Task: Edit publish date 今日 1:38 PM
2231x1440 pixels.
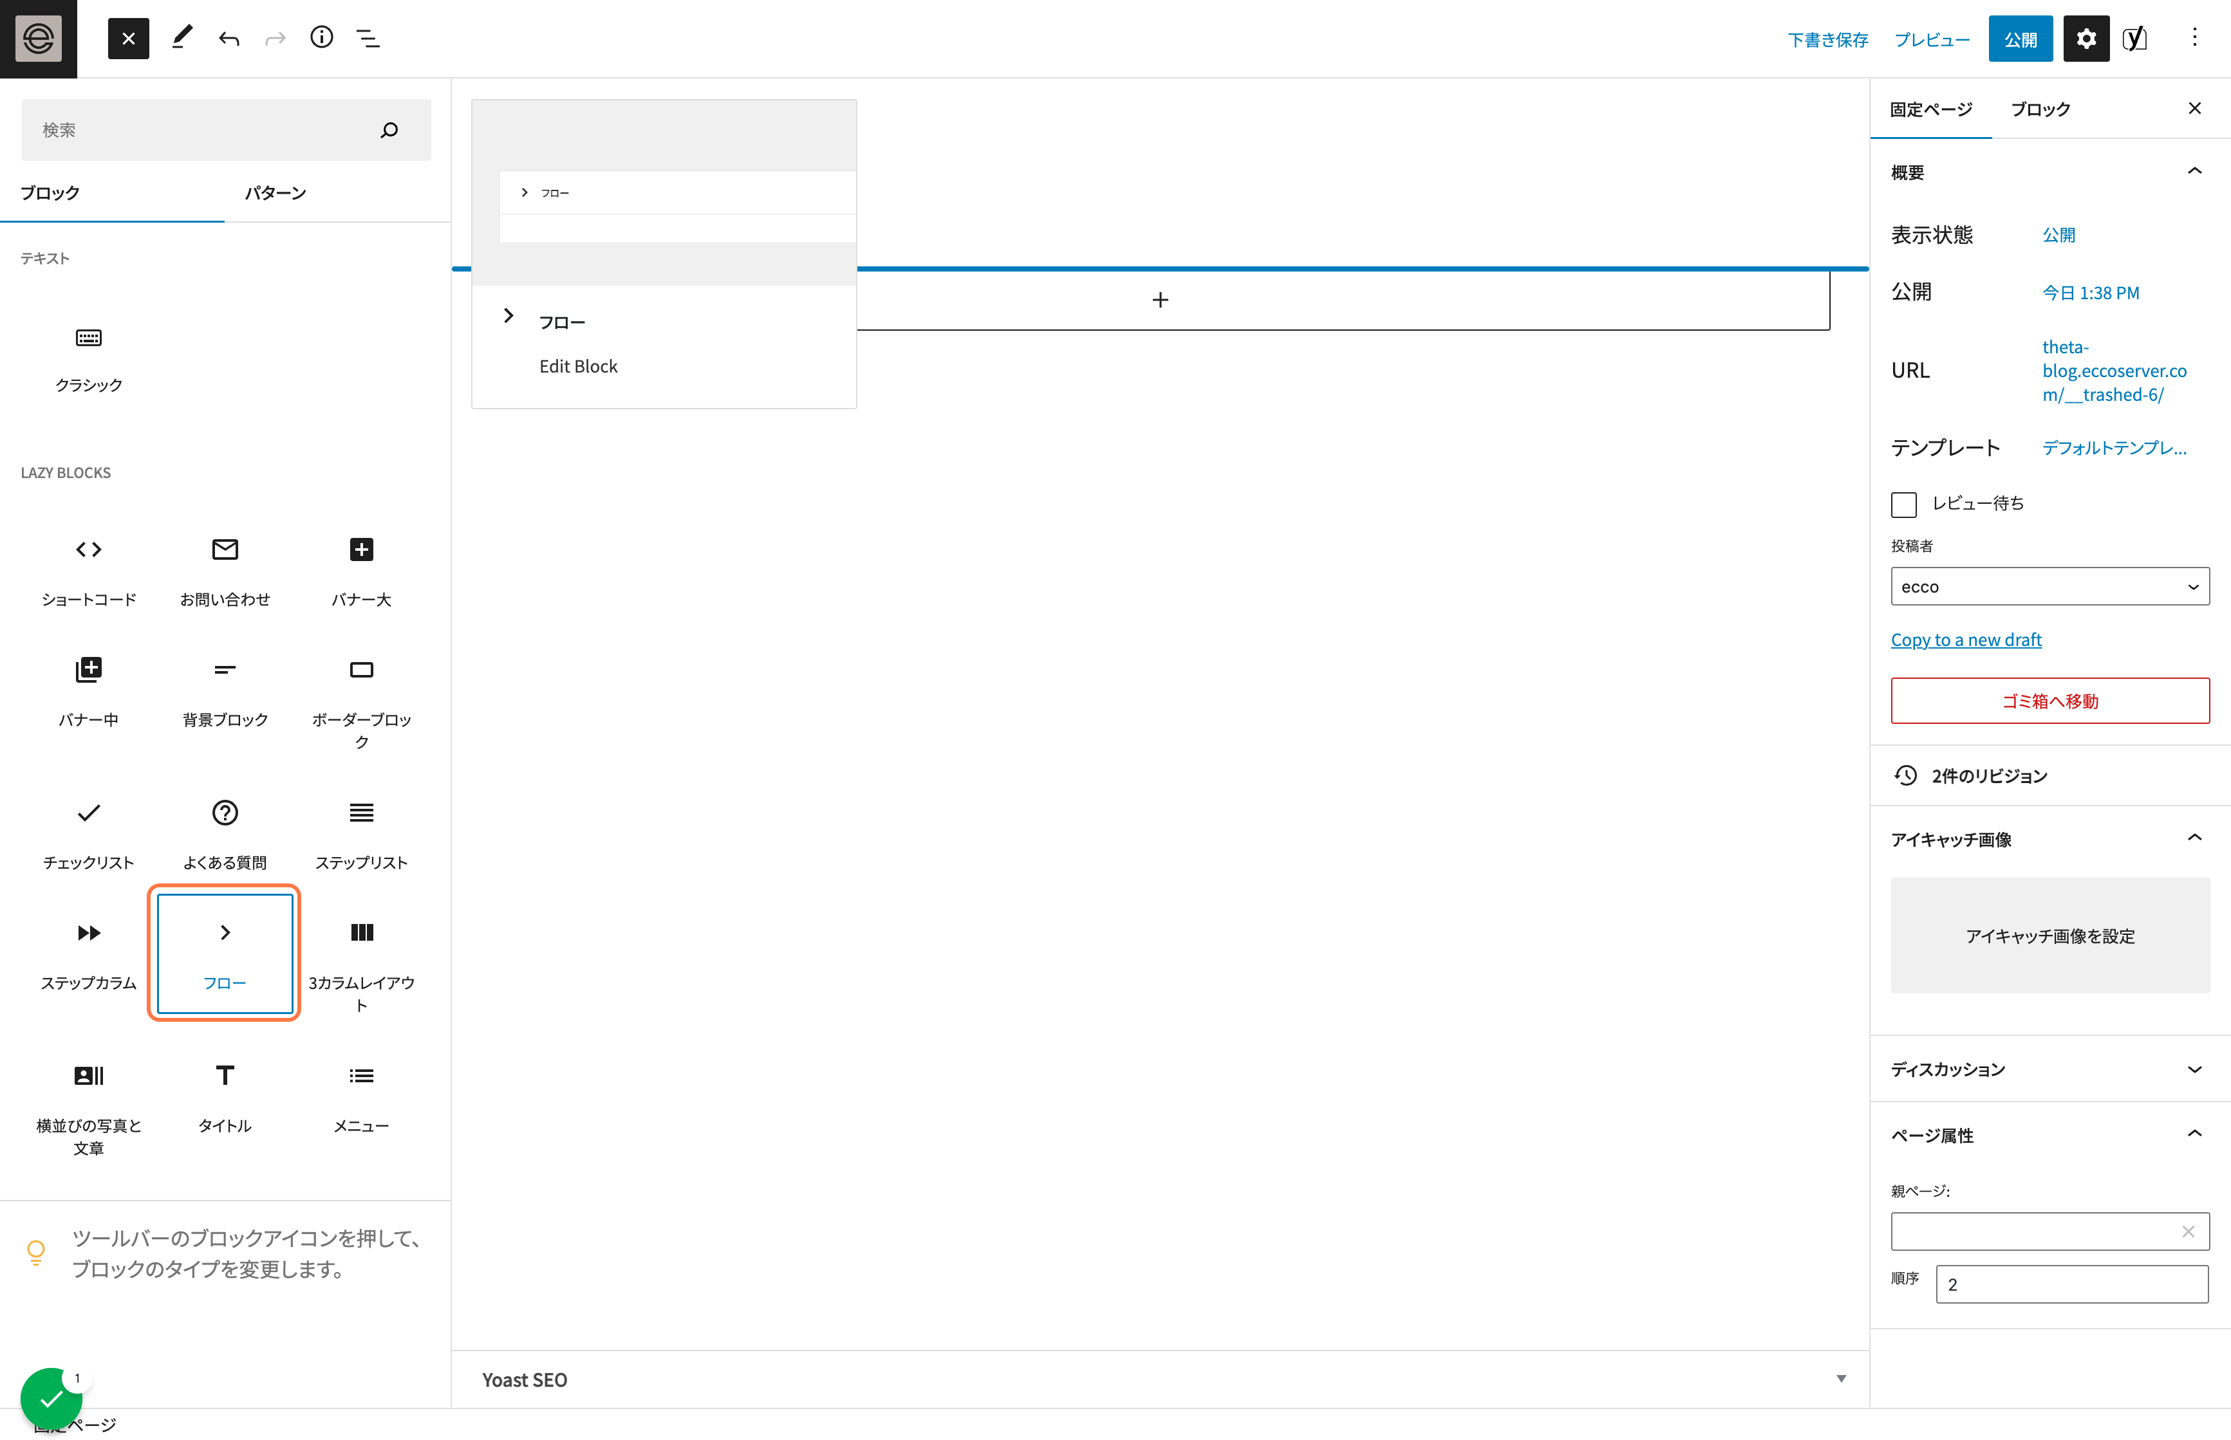Action: 2091,293
